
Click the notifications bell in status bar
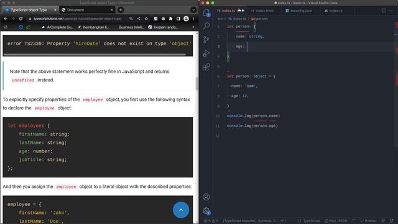(x=391, y=221)
